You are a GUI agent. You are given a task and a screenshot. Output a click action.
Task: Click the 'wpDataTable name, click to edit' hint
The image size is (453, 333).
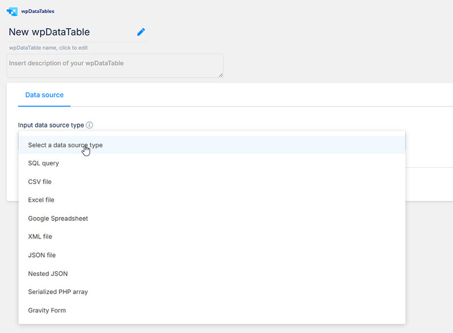pos(48,48)
